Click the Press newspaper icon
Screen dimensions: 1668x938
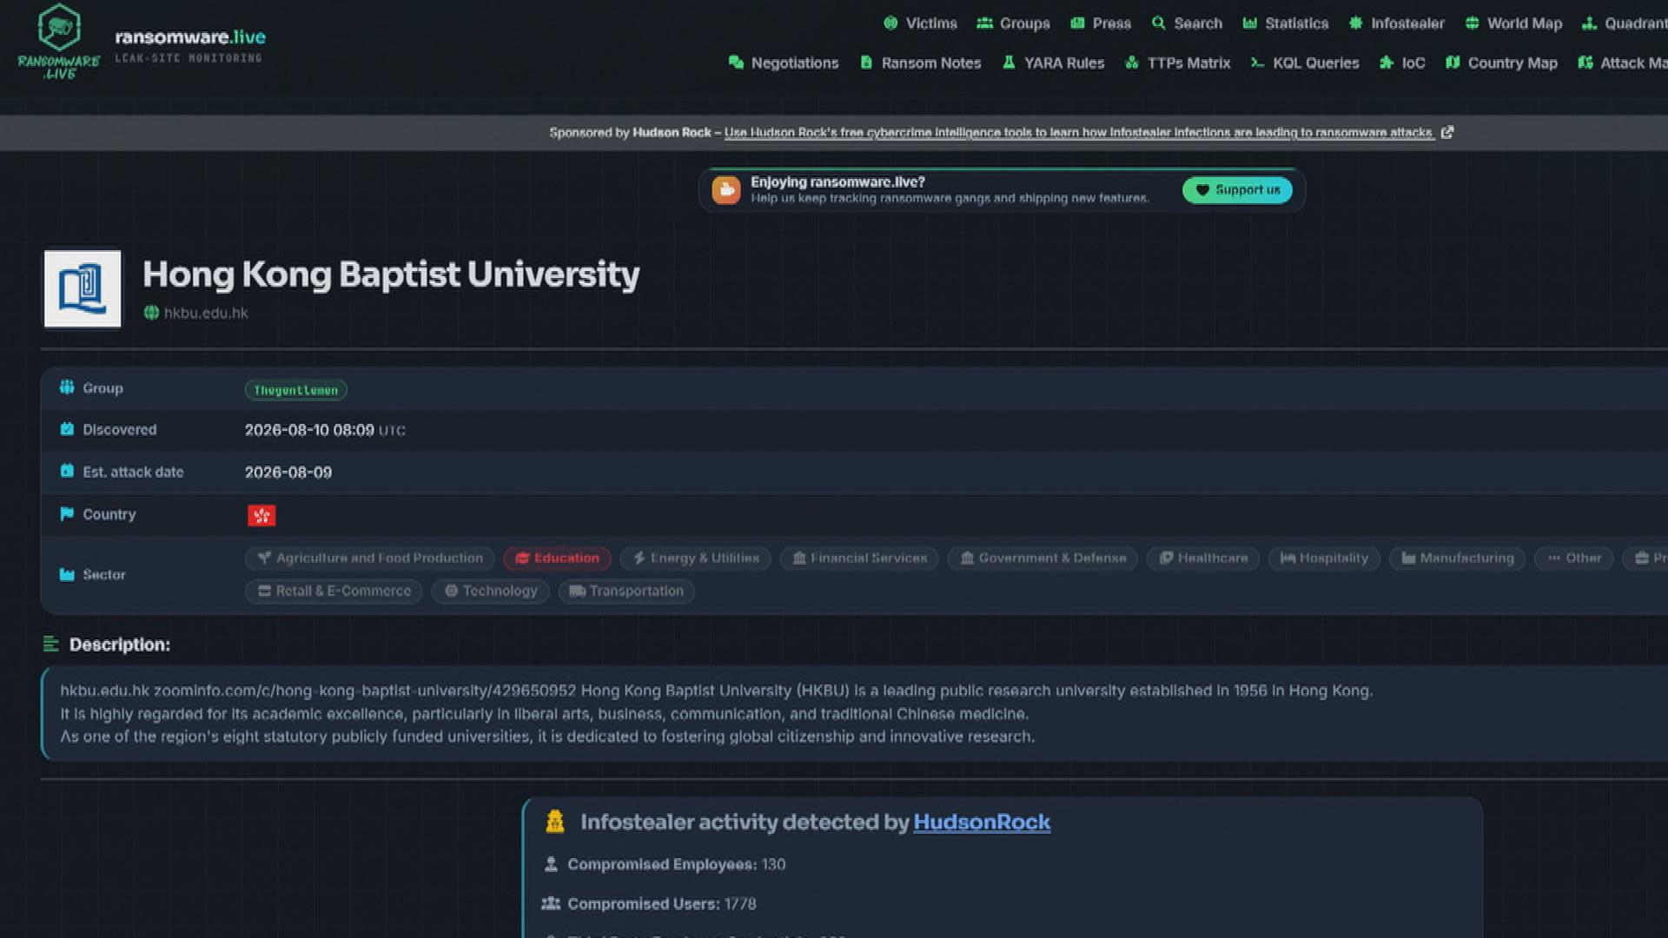1077,23
